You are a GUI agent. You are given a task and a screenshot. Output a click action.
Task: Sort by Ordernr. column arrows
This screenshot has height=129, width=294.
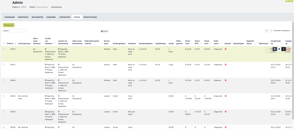click(x=15, y=43)
